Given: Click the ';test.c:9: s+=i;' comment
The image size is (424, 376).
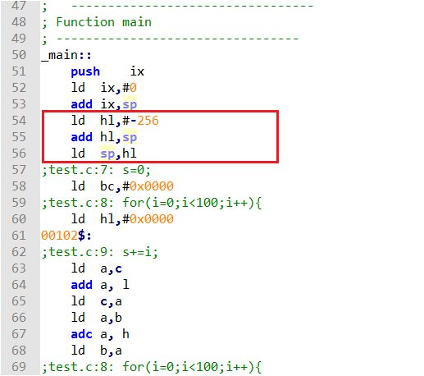Looking at the screenshot, I should [x=100, y=252].
